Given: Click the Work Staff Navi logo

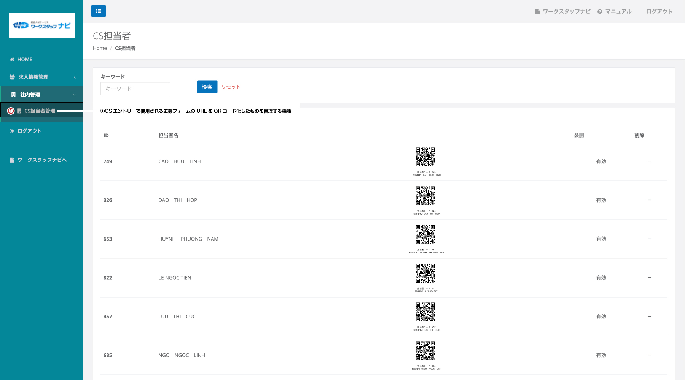Looking at the screenshot, I should (x=42, y=25).
